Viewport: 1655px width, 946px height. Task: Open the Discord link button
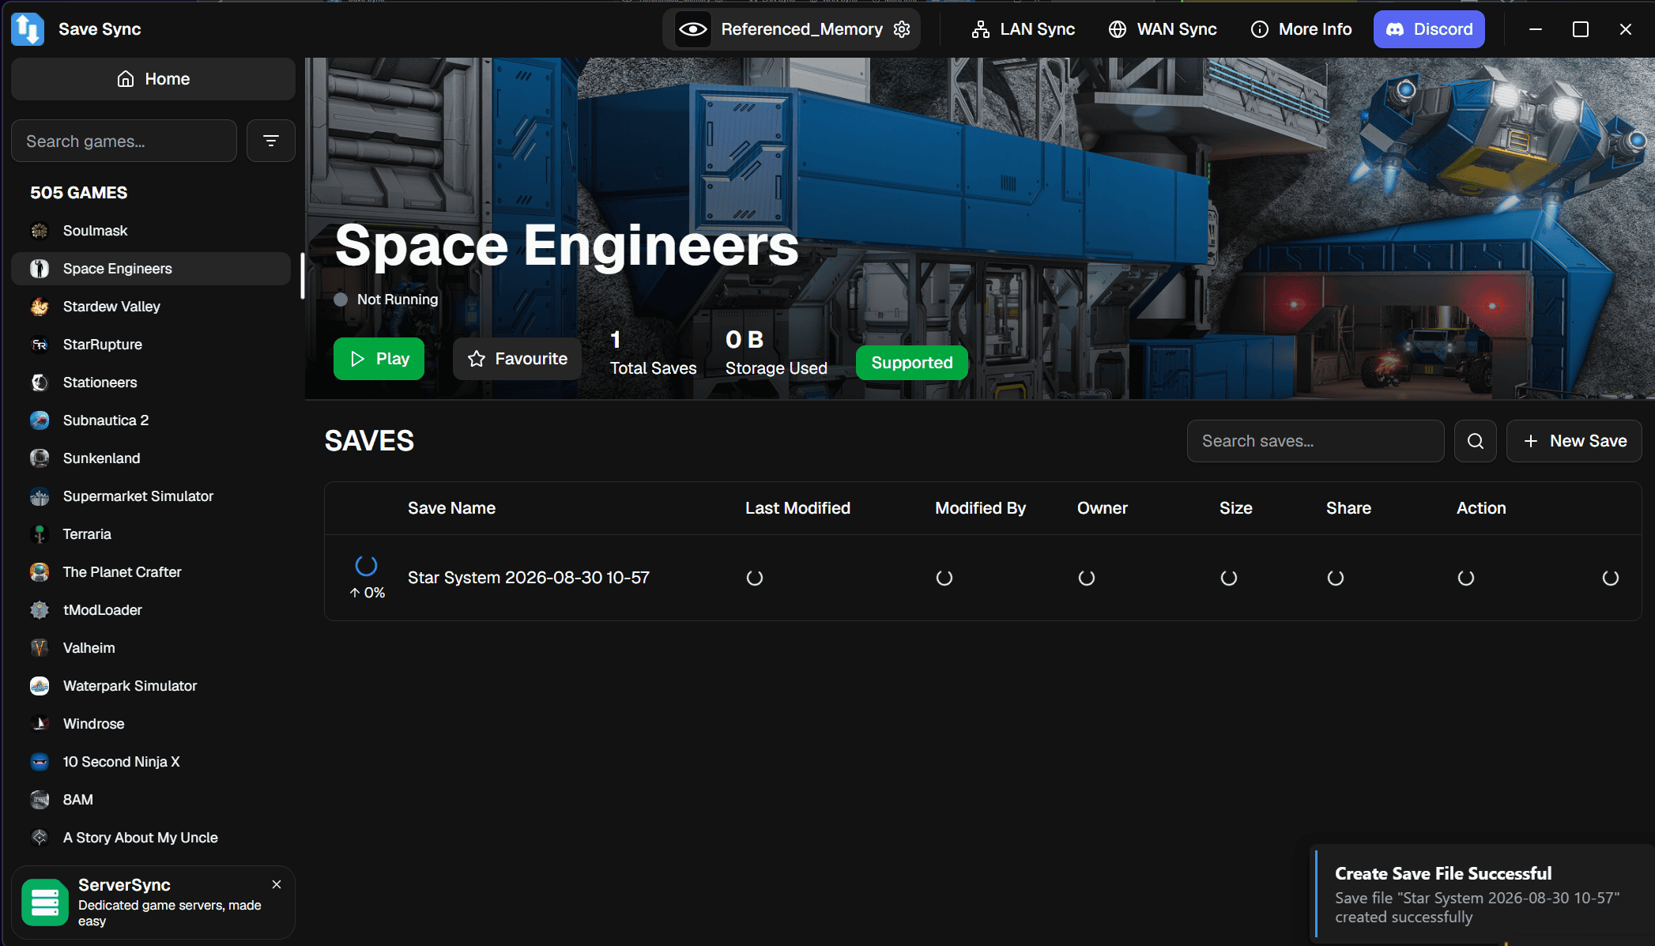tap(1429, 29)
